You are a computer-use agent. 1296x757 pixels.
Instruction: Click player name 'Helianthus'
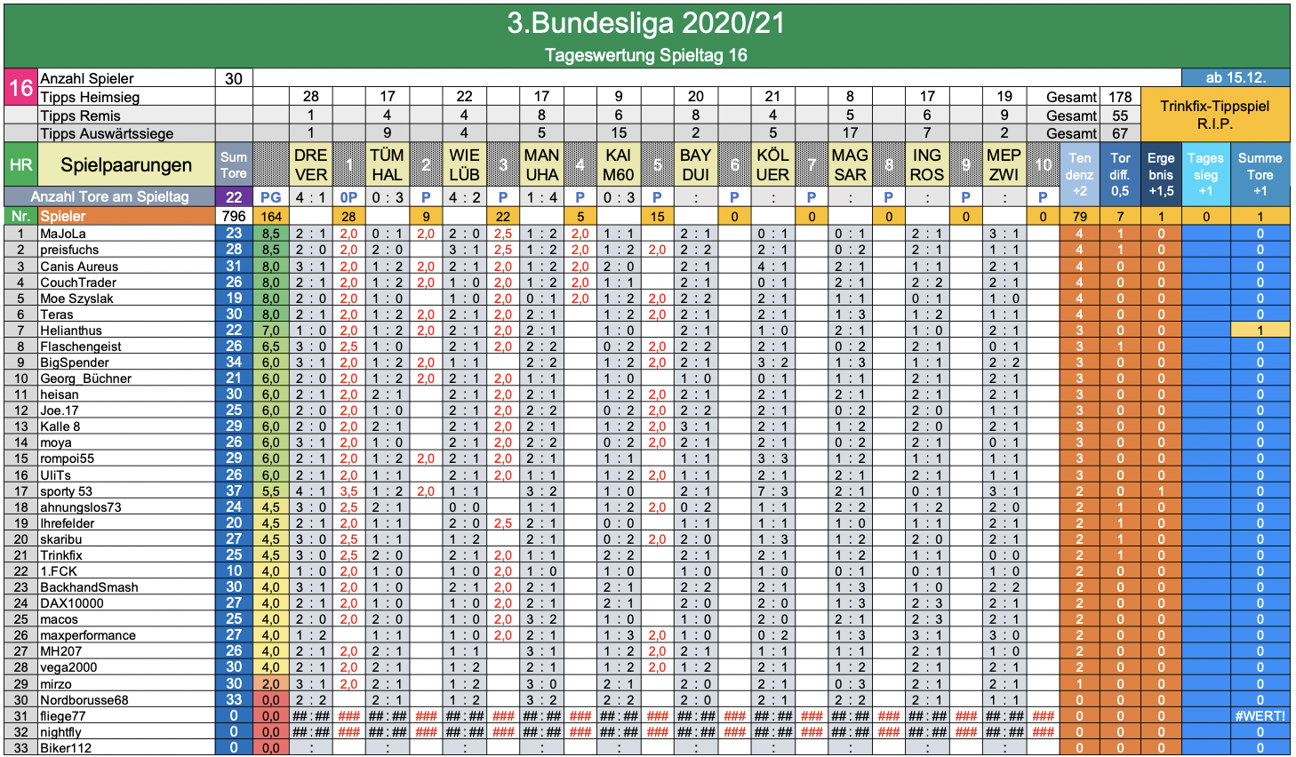71,330
